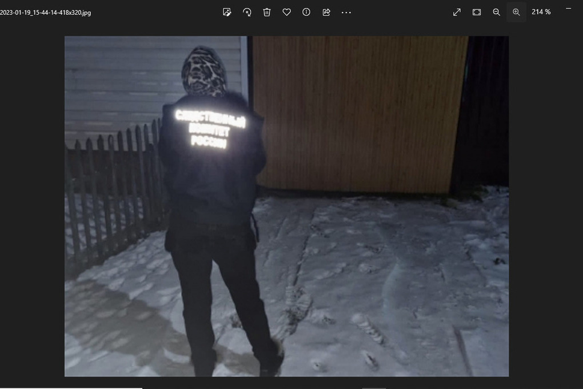Viewport: 583px width, 389px height.
Task: Delete the photo using trash icon
Action: pyautogui.click(x=266, y=12)
